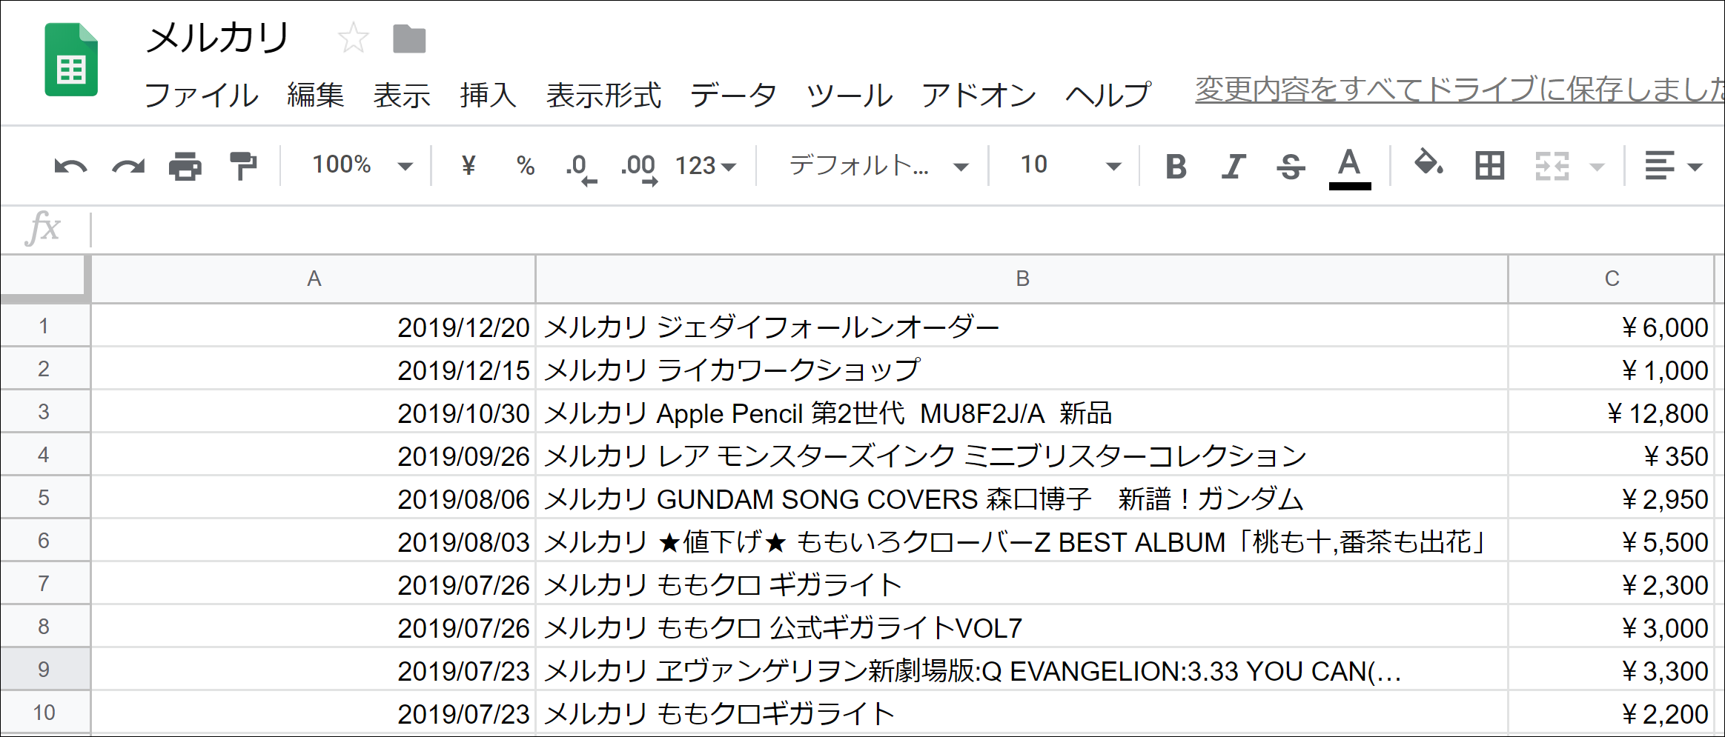1725x737 pixels.
Task: Click the redo icon
Action: coord(128,166)
